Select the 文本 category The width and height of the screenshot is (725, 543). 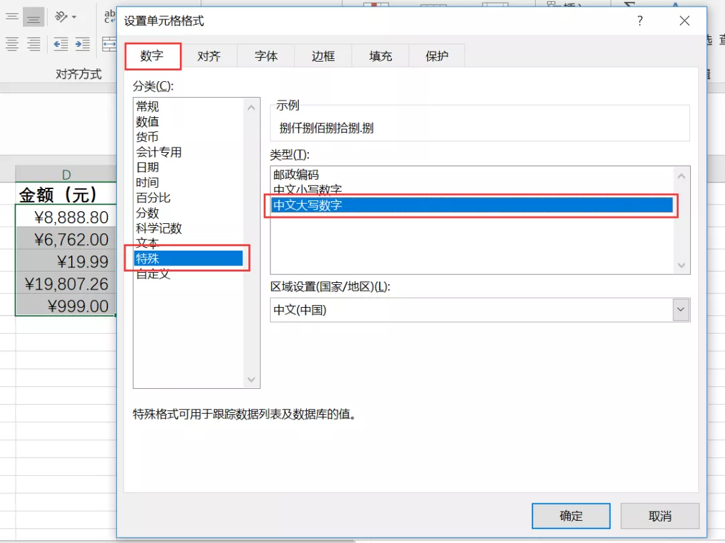(189, 243)
